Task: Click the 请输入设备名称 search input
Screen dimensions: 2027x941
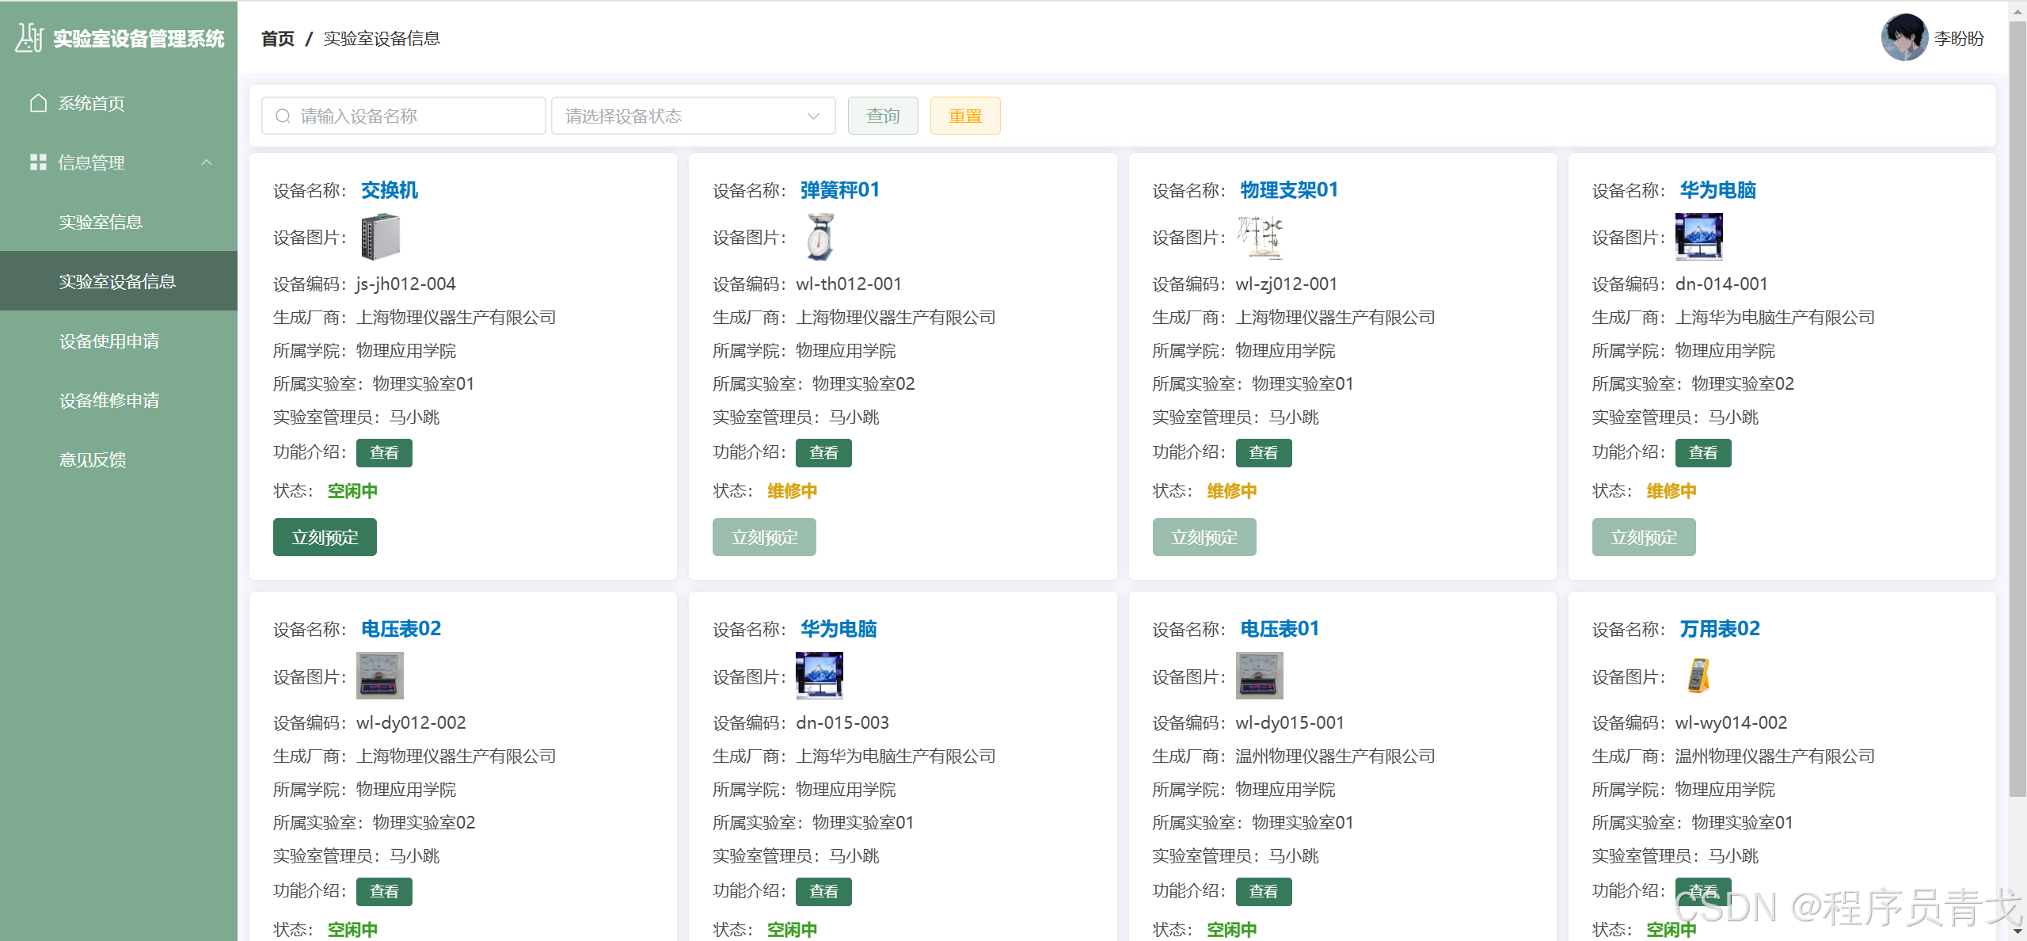Action: coord(404,116)
